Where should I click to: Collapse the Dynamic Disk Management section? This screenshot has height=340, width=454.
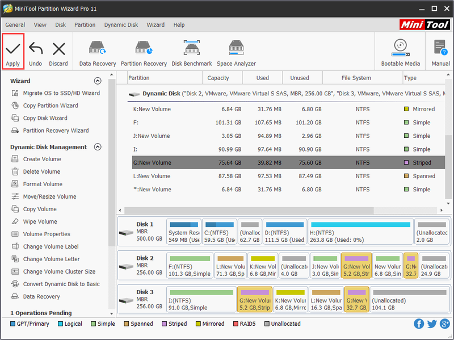tap(98, 147)
